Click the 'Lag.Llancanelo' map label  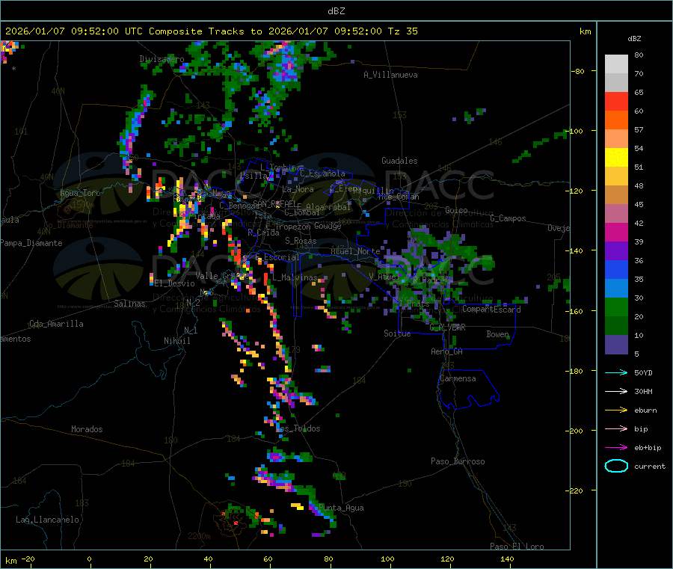(48, 520)
